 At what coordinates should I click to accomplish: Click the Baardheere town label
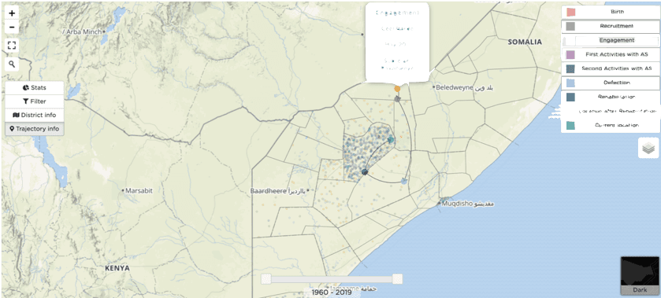tap(277, 190)
